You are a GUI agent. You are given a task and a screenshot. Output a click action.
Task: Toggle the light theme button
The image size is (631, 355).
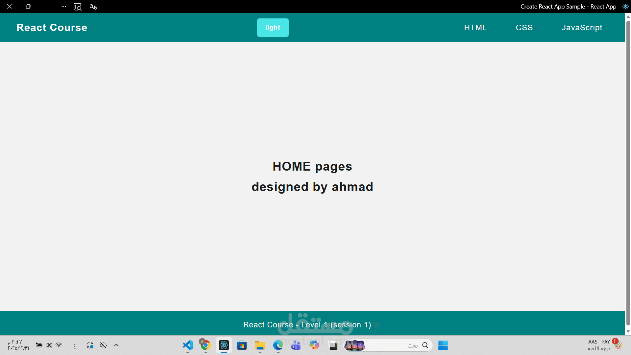pos(273,27)
